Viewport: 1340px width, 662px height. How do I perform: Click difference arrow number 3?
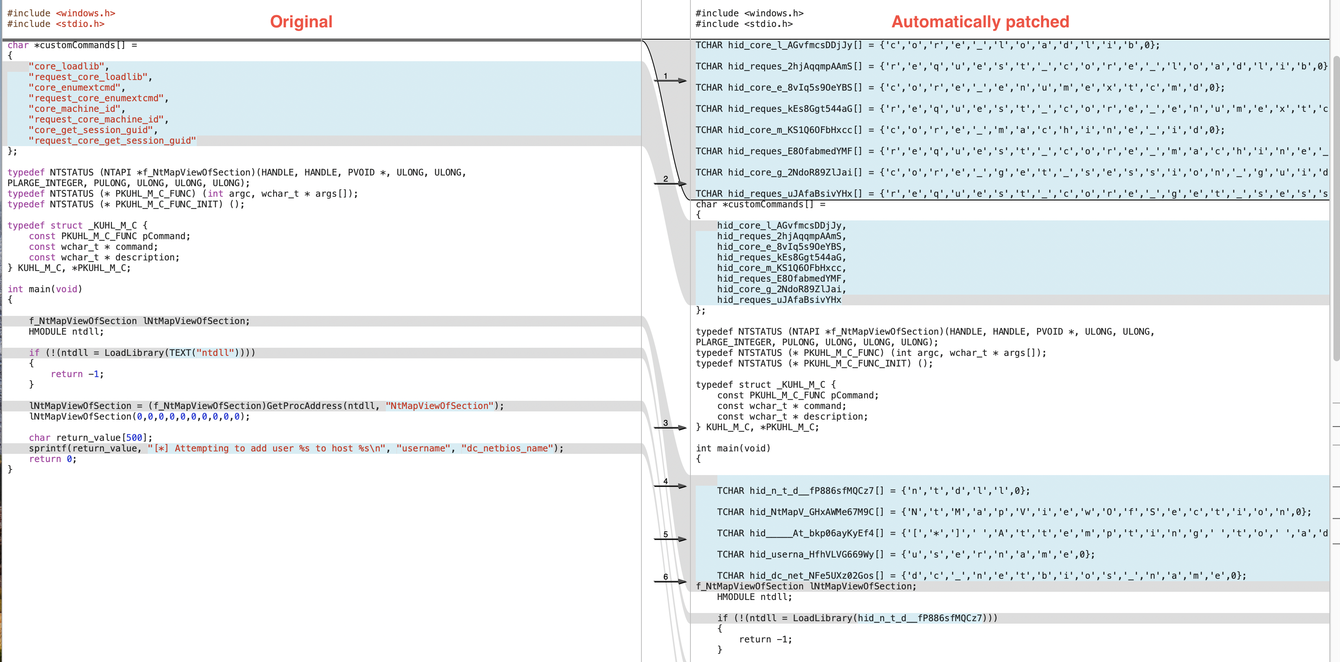(670, 427)
